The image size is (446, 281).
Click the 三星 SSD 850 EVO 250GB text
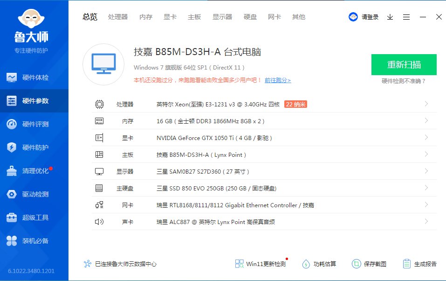tap(216, 189)
